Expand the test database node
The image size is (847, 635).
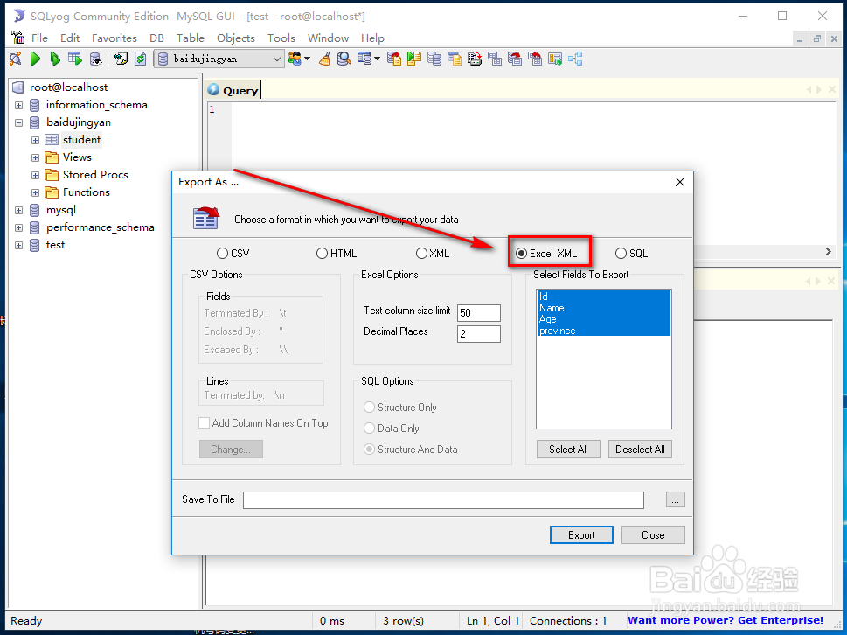[x=19, y=246]
